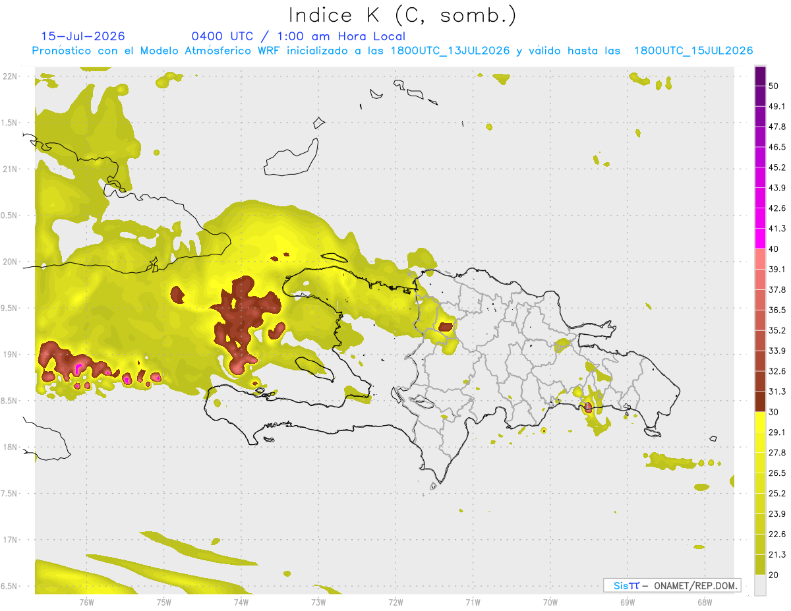The image size is (791, 611).
Task: Click the 32.6 color scale value
Action: pos(777,371)
